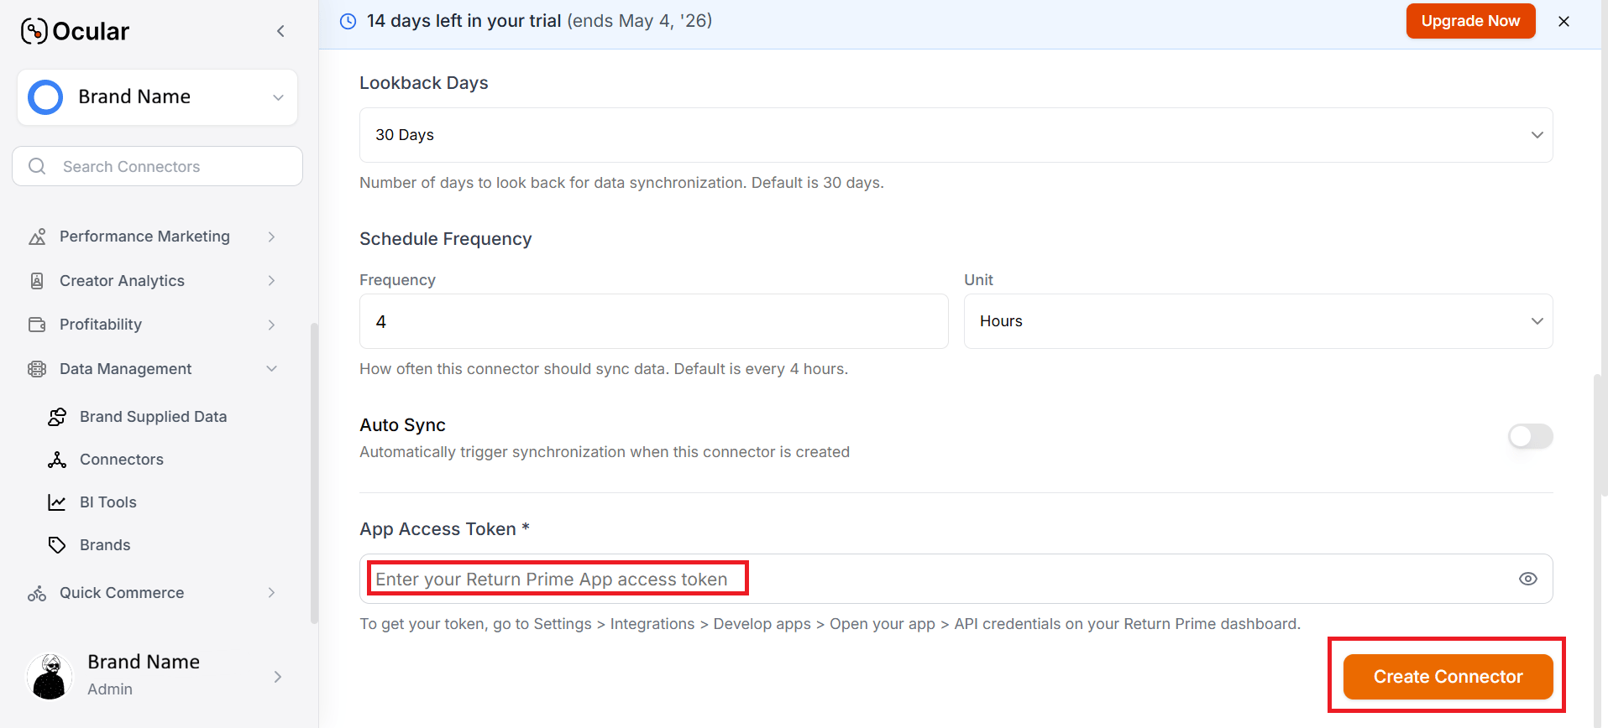Collapse Data Management chevron
This screenshot has width=1608, height=728.
click(271, 369)
